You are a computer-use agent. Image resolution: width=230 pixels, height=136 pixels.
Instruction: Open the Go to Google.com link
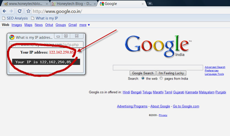[186, 106]
